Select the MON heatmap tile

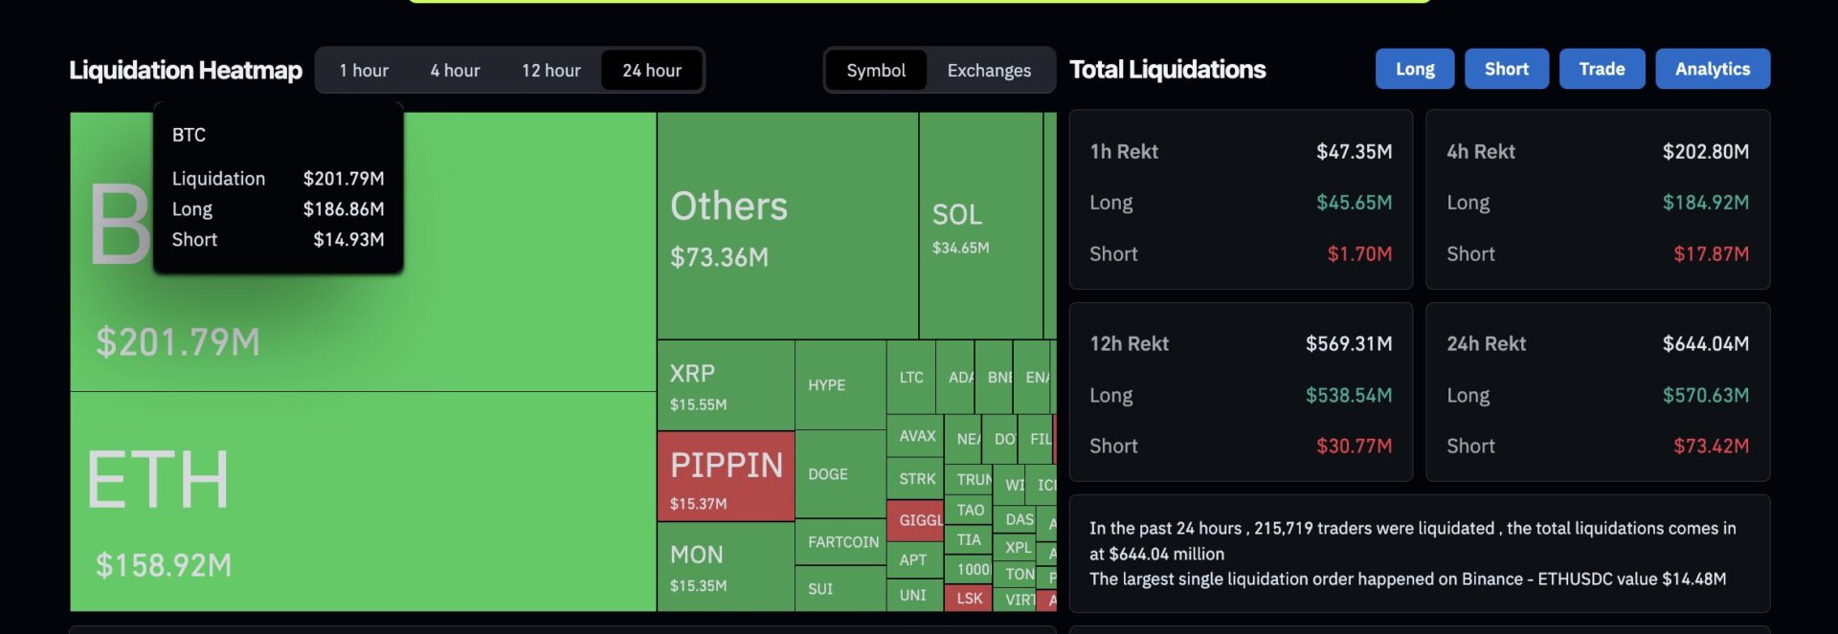(725, 566)
